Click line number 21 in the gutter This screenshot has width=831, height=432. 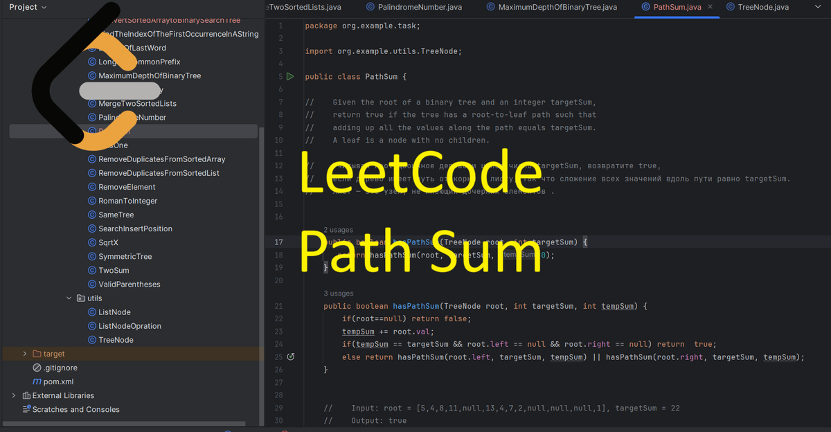click(278, 306)
